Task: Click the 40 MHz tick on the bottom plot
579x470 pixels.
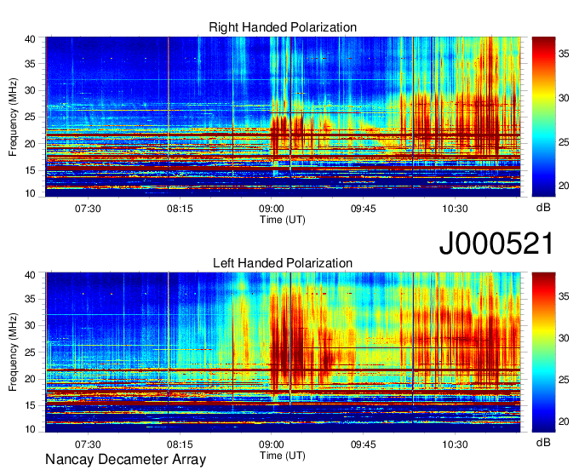Action: pyautogui.click(x=31, y=275)
